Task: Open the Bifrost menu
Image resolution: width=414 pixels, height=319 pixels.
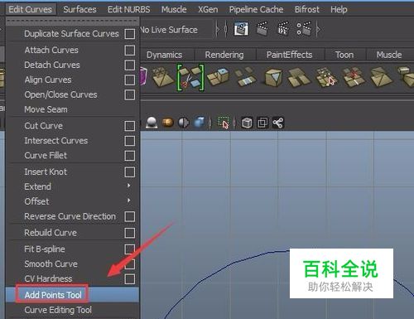Action: 307,9
